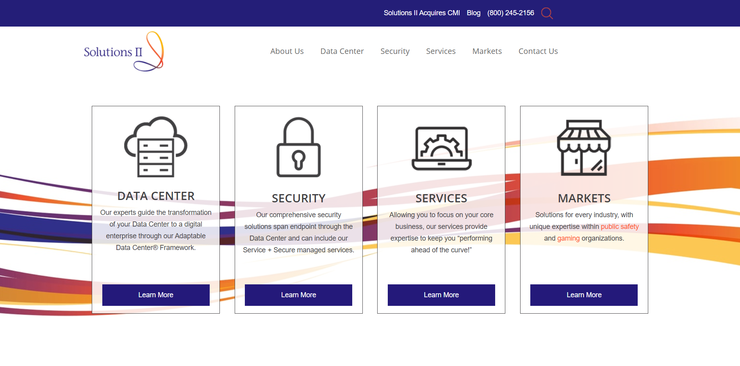The width and height of the screenshot is (740, 366).
Task: Click the phone number (800) 245-2156
Action: pos(511,13)
